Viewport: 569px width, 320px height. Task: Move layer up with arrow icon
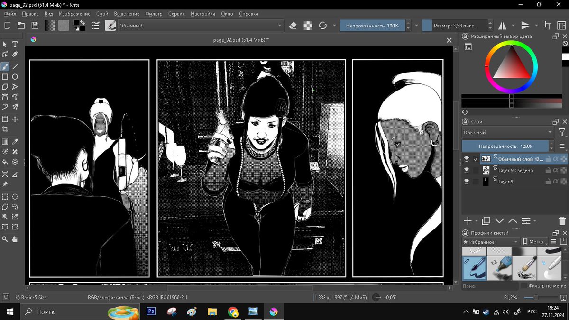click(513, 221)
